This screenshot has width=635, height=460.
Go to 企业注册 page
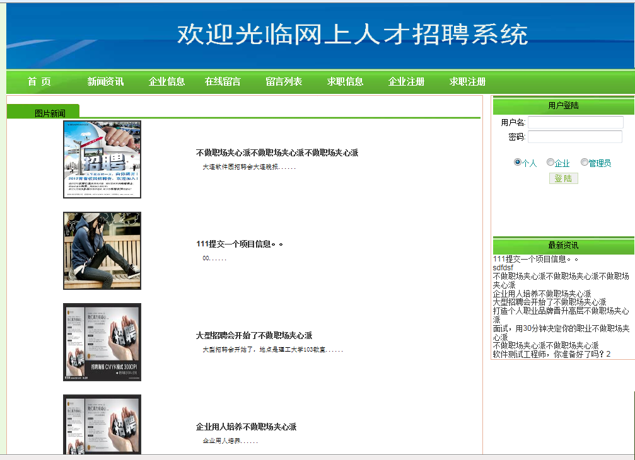coord(406,82)
